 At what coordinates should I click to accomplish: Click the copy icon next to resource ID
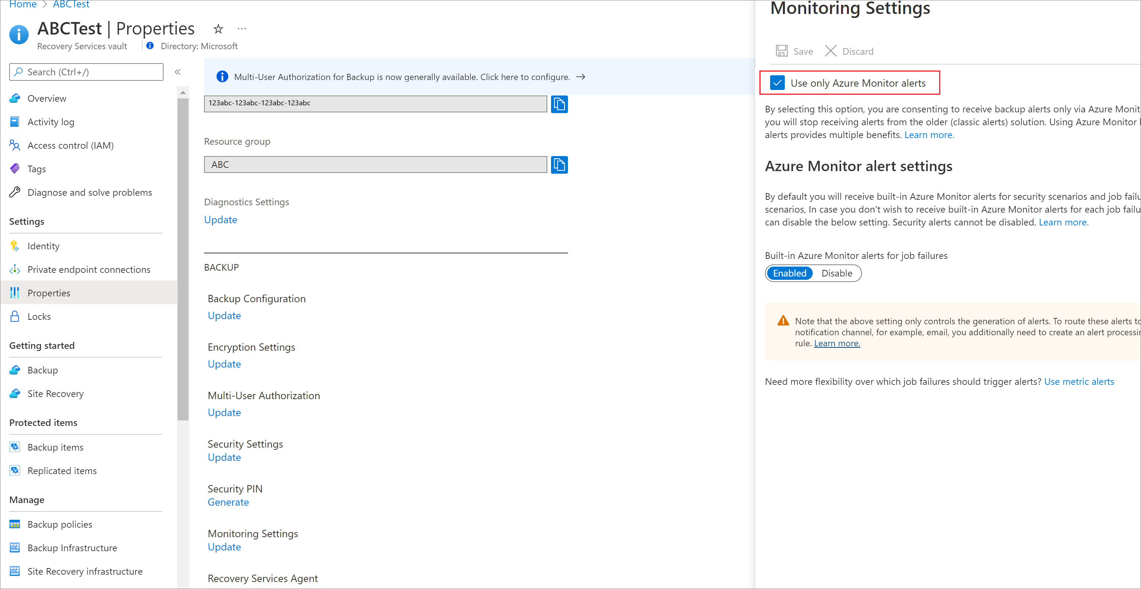pos(560,102)
